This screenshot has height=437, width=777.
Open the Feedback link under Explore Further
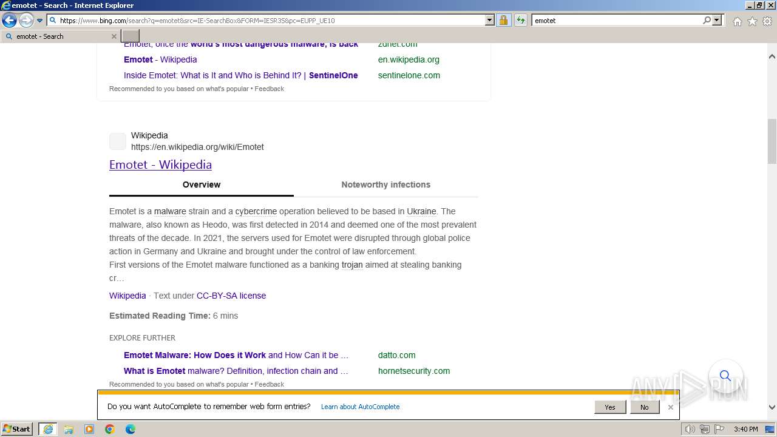click(270, 384)
